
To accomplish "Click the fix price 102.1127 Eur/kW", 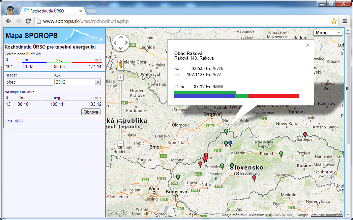I will (204, 74).
